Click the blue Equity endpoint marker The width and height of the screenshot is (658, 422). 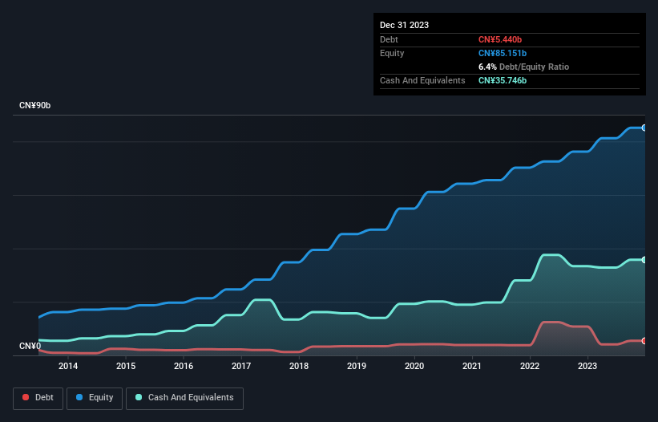coord(644,128)
